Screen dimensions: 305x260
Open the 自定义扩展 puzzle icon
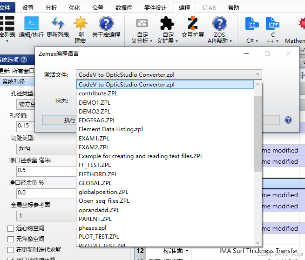click(x=167, y=23)
